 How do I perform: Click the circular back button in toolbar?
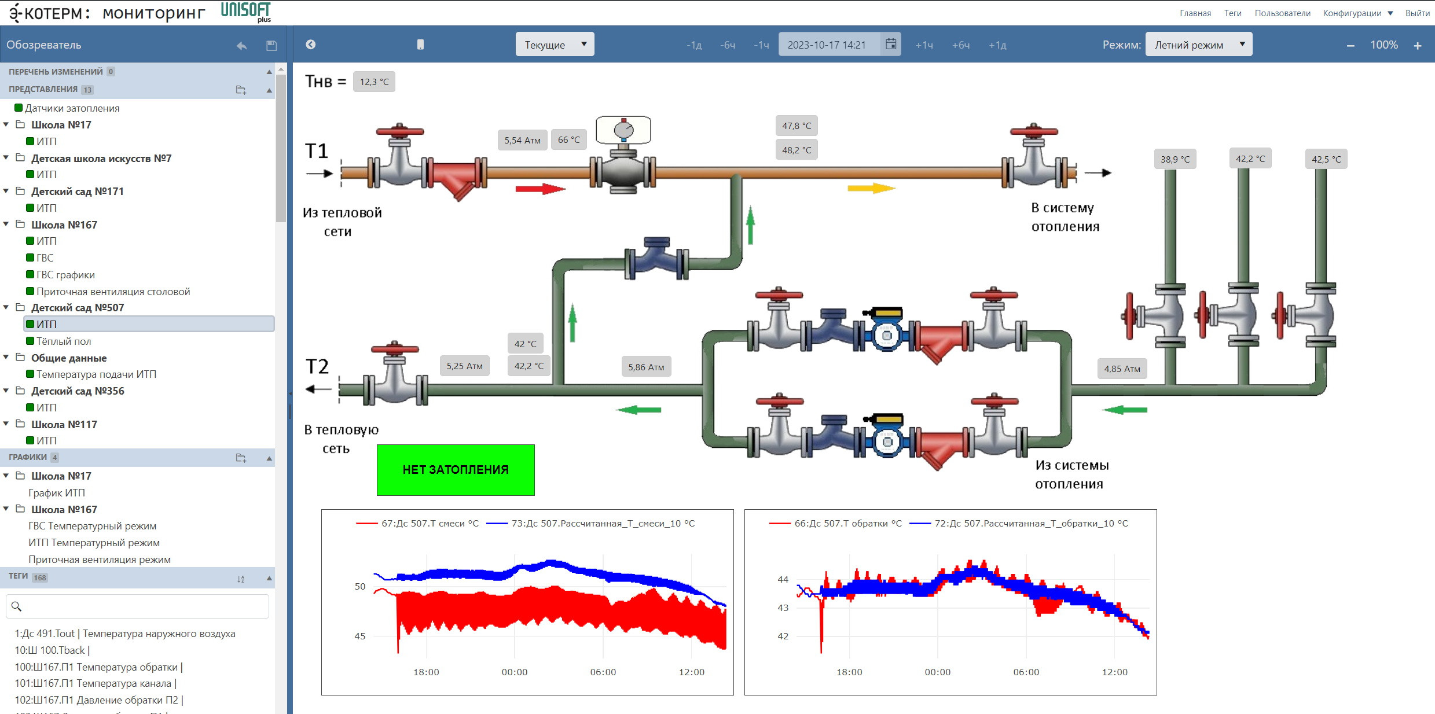coord(311,45)
